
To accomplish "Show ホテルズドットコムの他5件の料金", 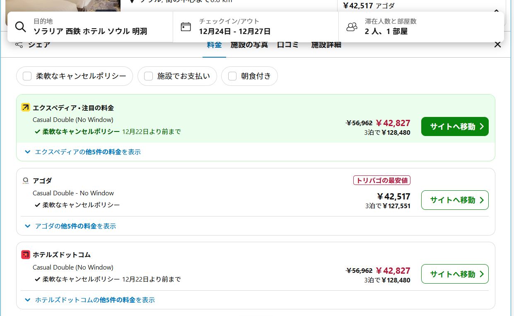I will pos(90,300).
